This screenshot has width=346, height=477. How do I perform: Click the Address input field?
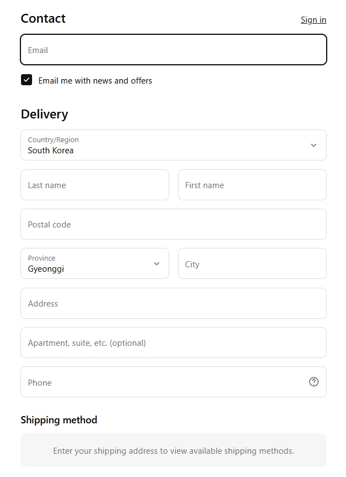(174, 304)
